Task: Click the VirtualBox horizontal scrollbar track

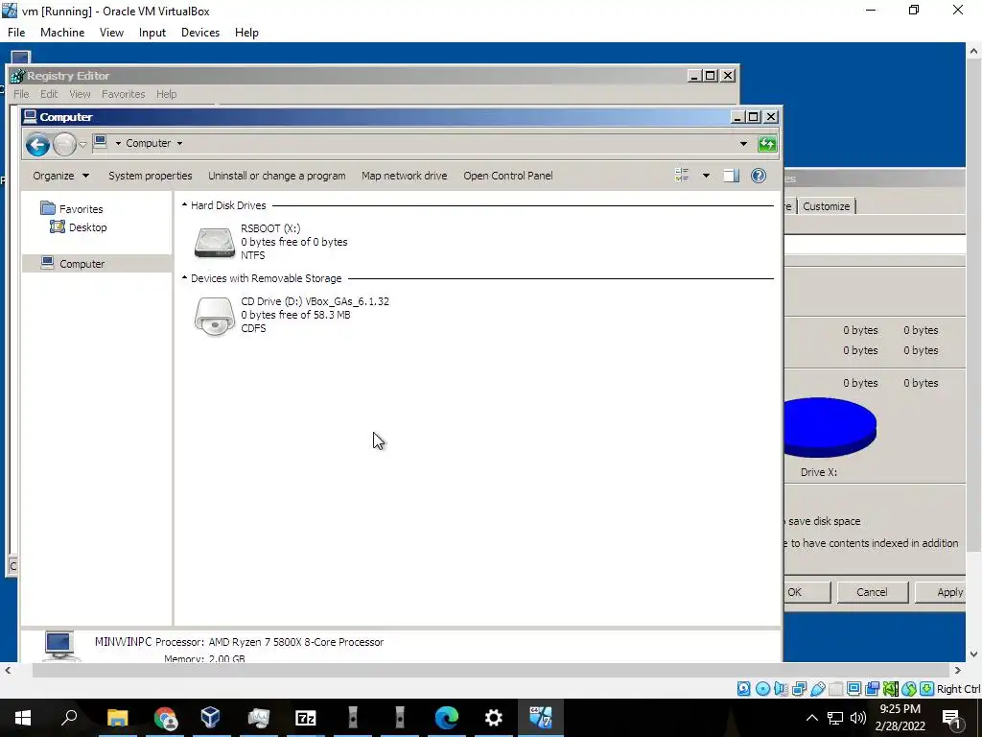Action: (x=492, y=670)
